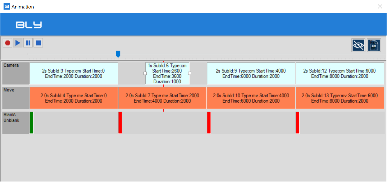The image size is (387, 182).
Task: Click the first red Blank marker
Action: [x=120, y=123]
